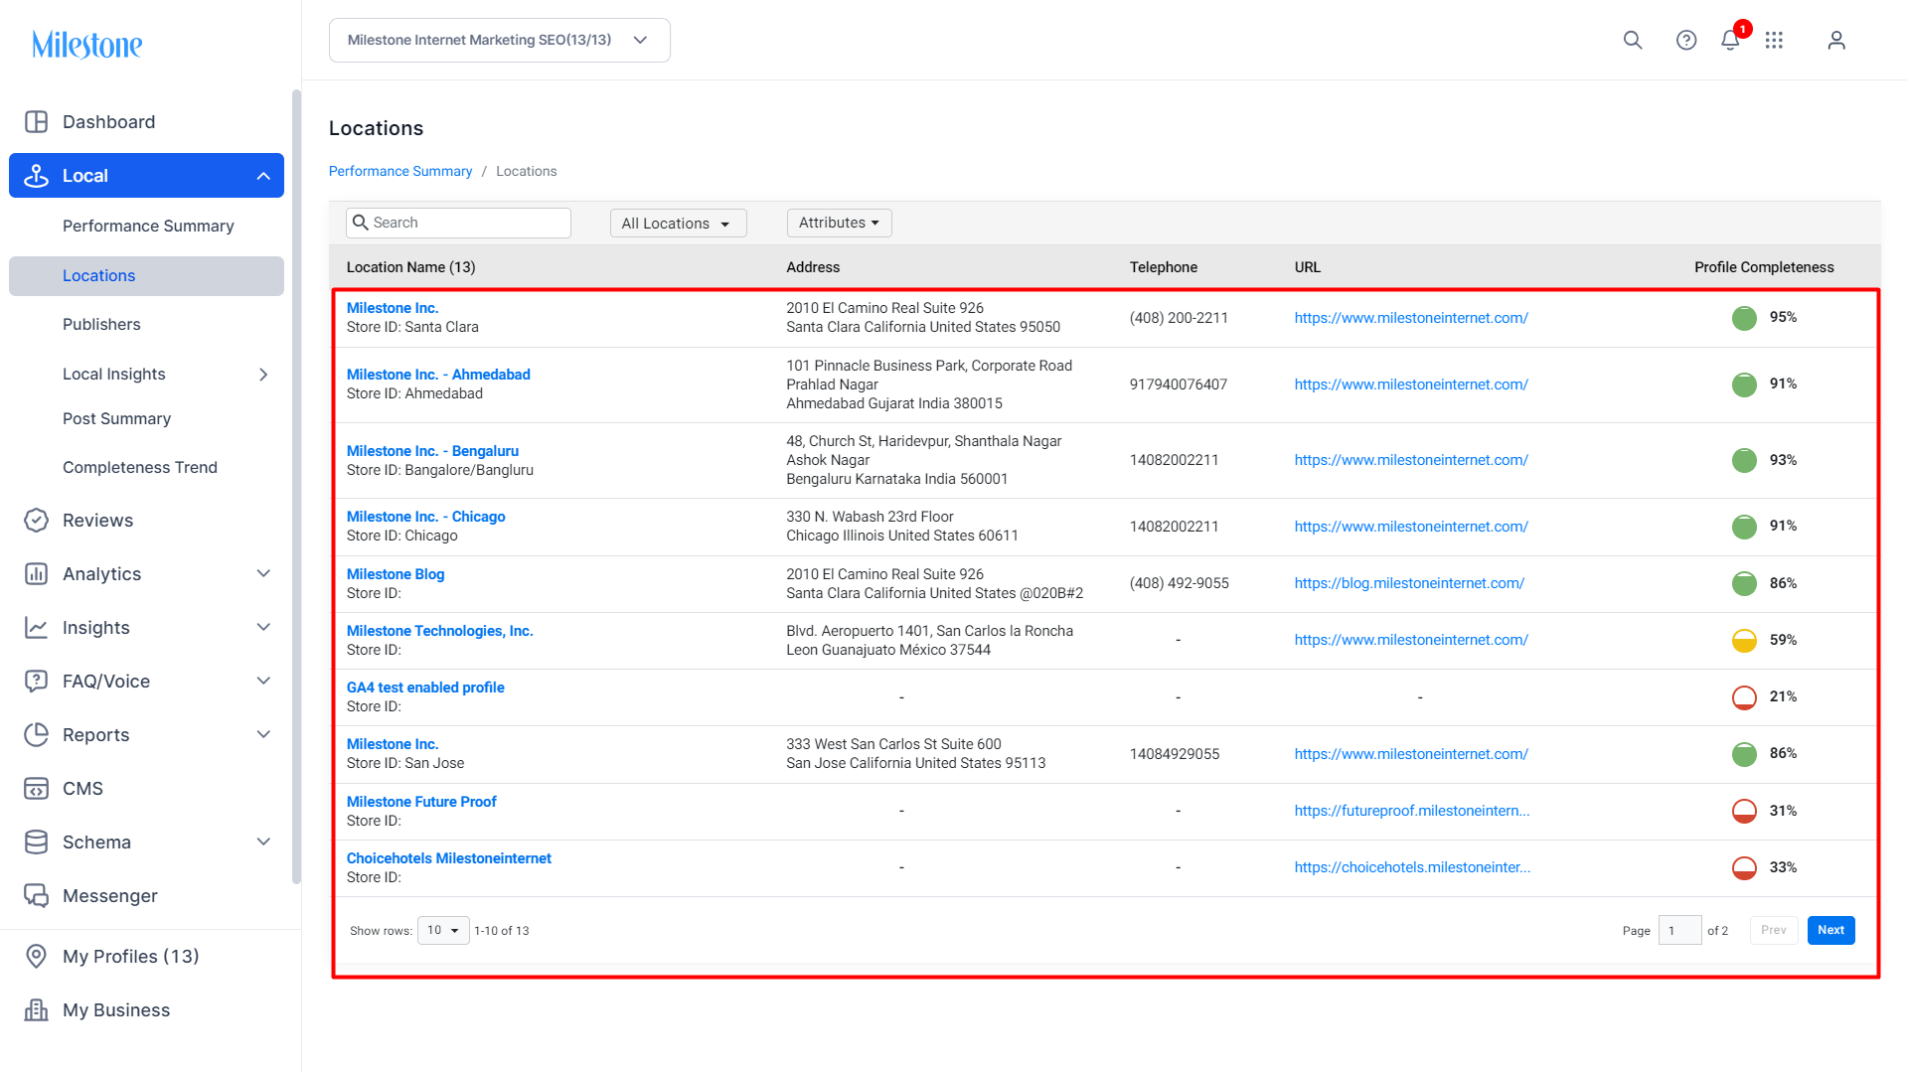Click the Insights line graph icon

[x=37, y=628]
